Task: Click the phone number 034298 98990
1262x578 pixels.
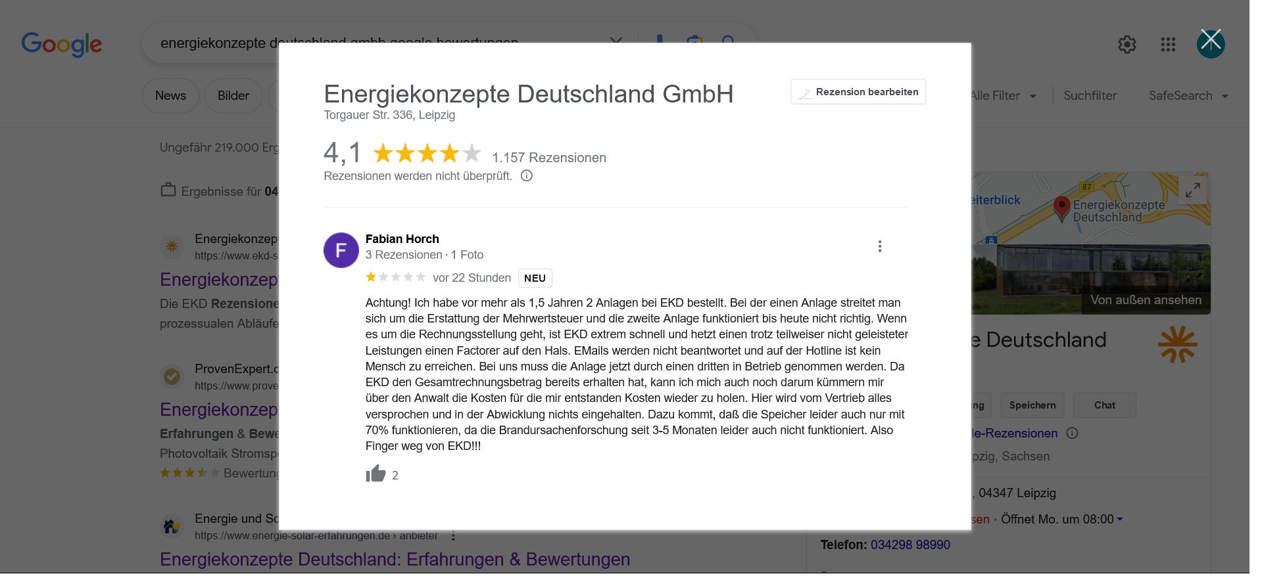Action: click(910, 545)
